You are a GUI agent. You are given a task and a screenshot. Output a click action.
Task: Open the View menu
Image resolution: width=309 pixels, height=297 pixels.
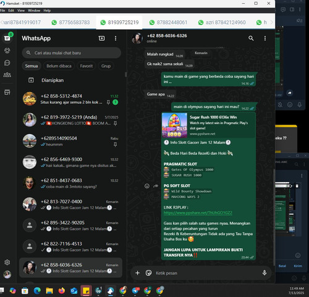(21, 10)
